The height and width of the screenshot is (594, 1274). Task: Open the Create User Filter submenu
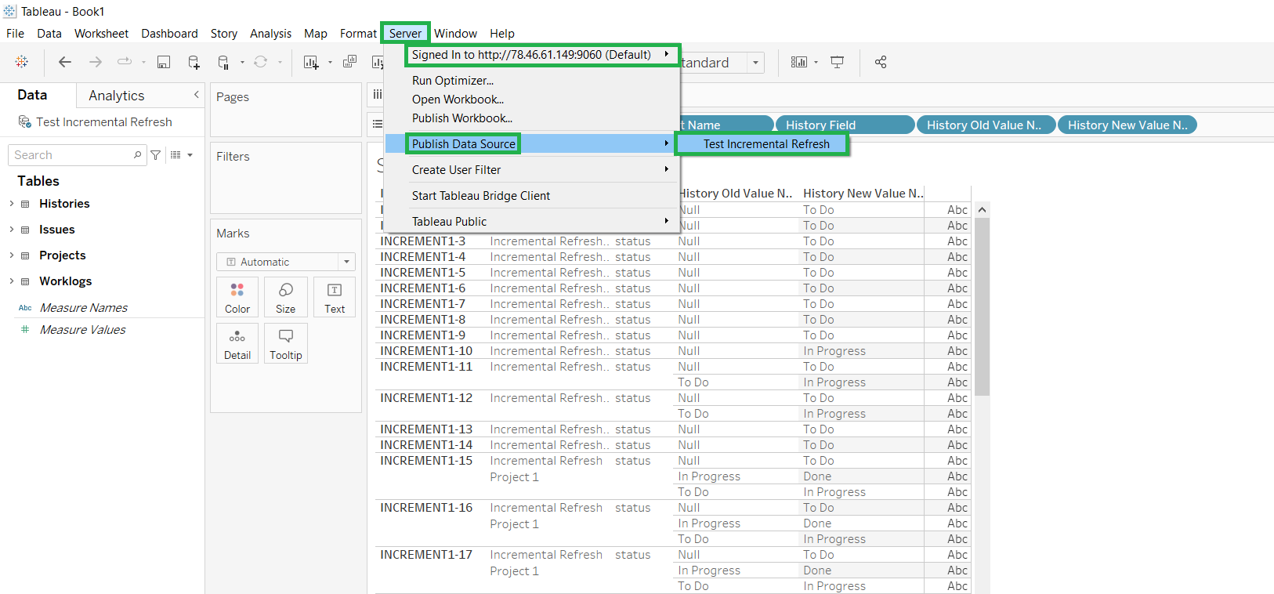coord(531,170)
